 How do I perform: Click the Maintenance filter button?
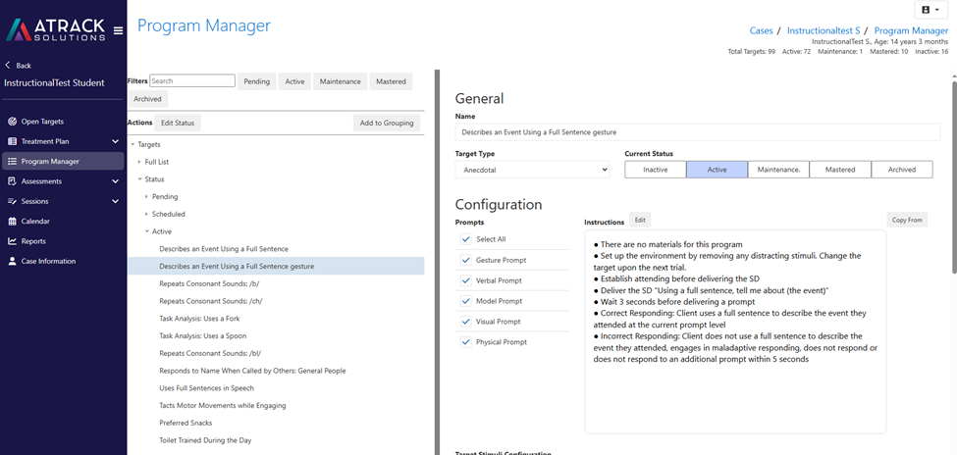341,81
